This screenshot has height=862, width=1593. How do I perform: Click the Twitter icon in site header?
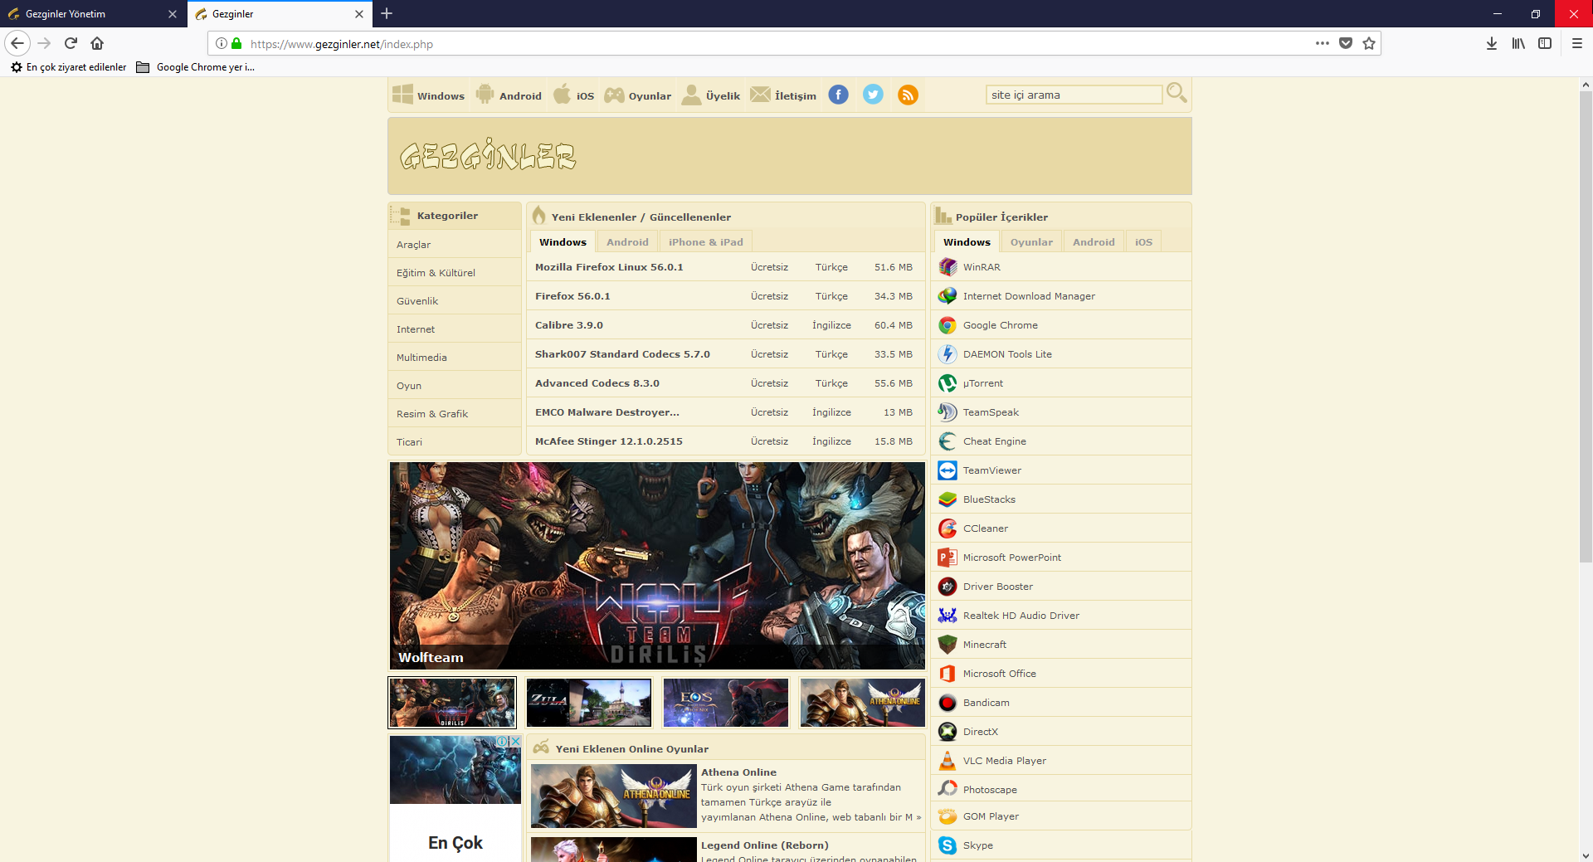tap(873, 95)
